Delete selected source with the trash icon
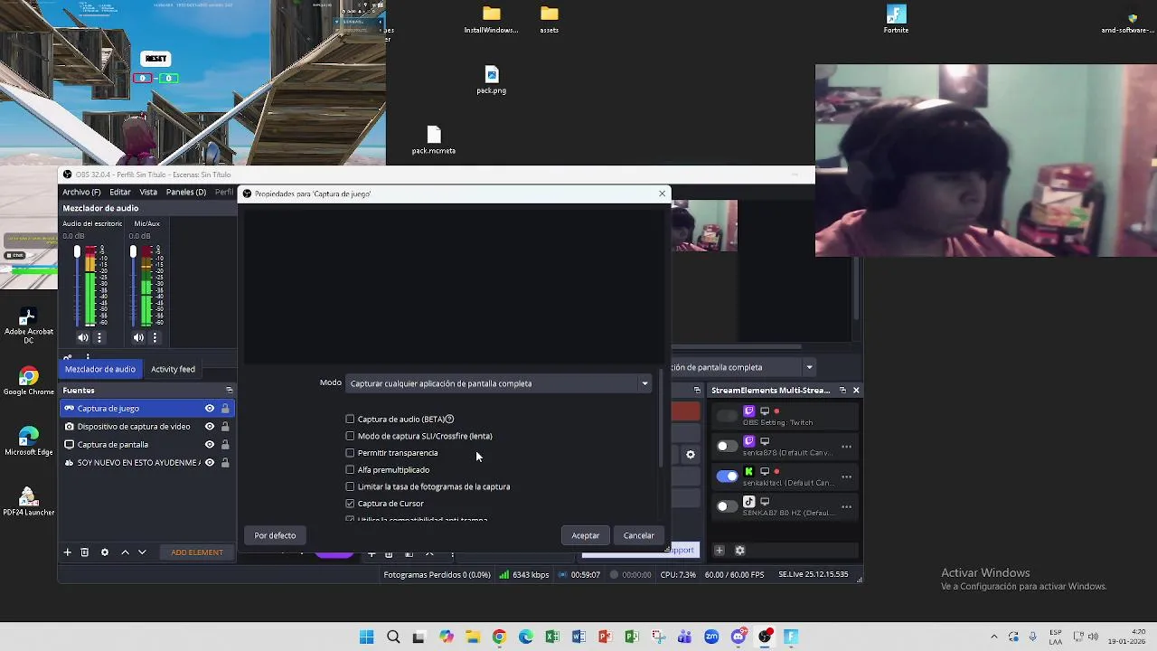Viewport: 1157px width, 651px height. pos(84,552)
